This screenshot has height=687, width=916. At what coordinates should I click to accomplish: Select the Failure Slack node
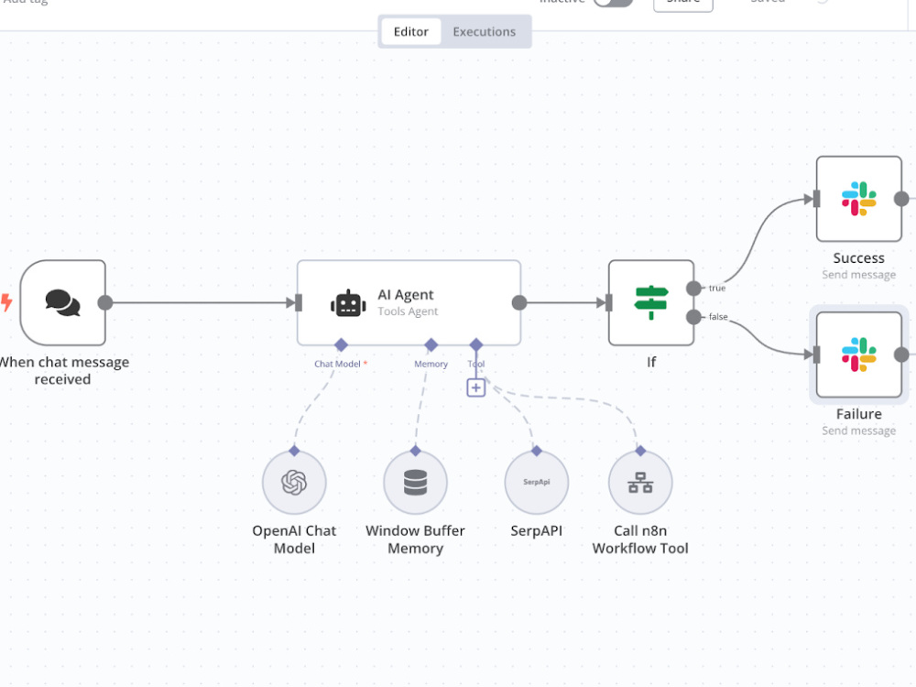pos(859,354)
